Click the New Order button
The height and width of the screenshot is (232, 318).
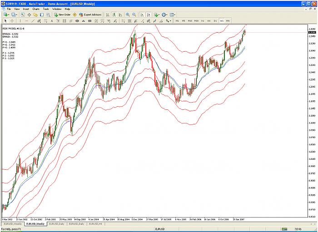coord(63,15)
